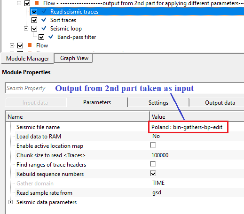Image resolution: width=244 pixels, height=214 pixels.
Task: Open the Settings tab
Action: (x=158, y=103)
